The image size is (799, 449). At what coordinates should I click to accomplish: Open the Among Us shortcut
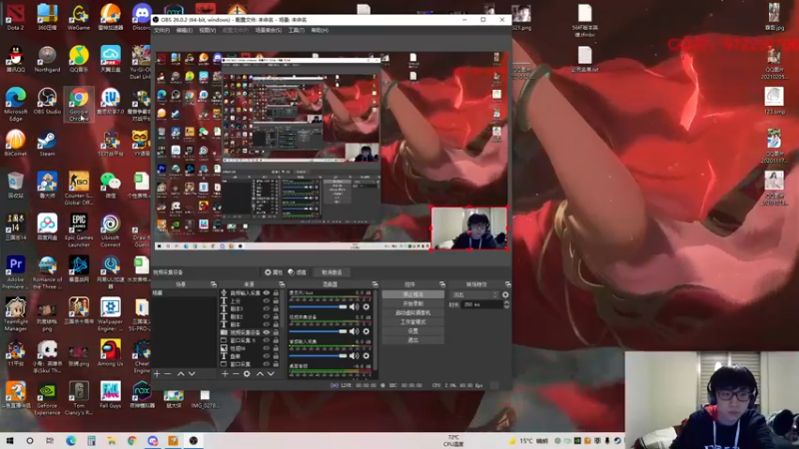110,353
